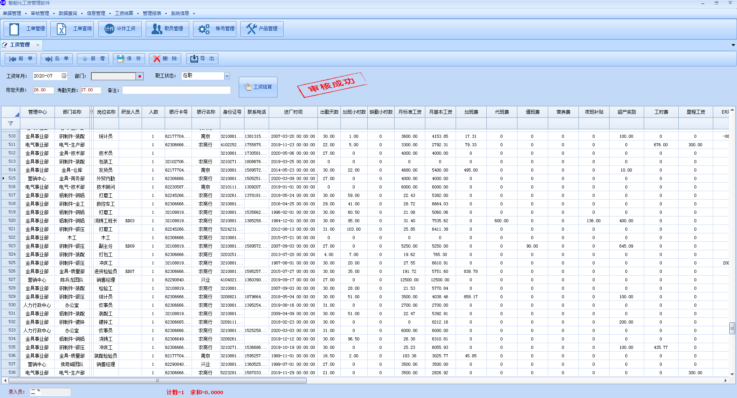Open 工单查询 work order search
737x398 pixels.
[x=72, y=29]
